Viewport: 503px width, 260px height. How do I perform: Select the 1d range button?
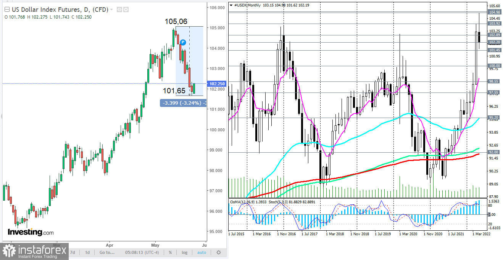(x=87, y=252)
